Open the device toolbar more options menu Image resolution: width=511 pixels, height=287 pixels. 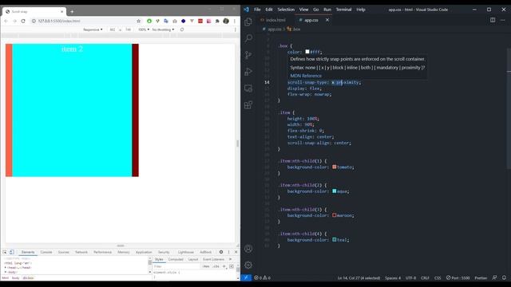click(236, 29)
